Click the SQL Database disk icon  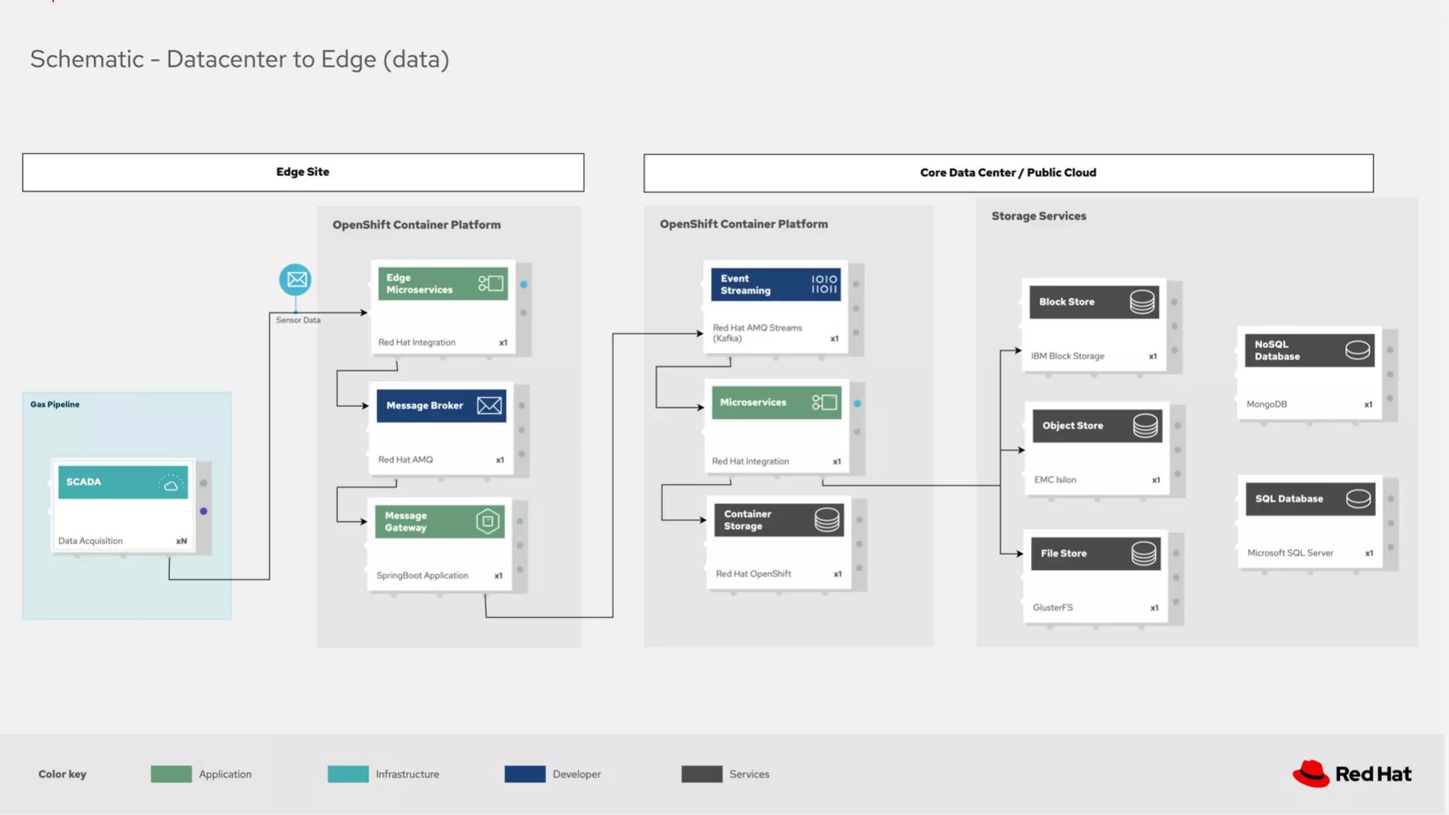[1358, 499]
